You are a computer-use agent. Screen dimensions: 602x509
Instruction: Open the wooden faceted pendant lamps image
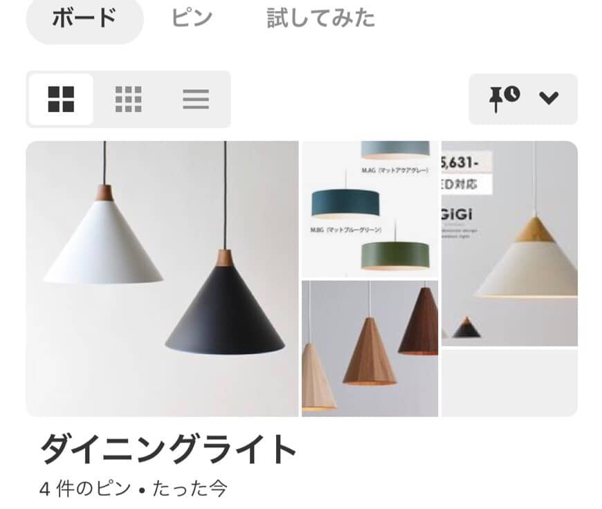(370, 349)
